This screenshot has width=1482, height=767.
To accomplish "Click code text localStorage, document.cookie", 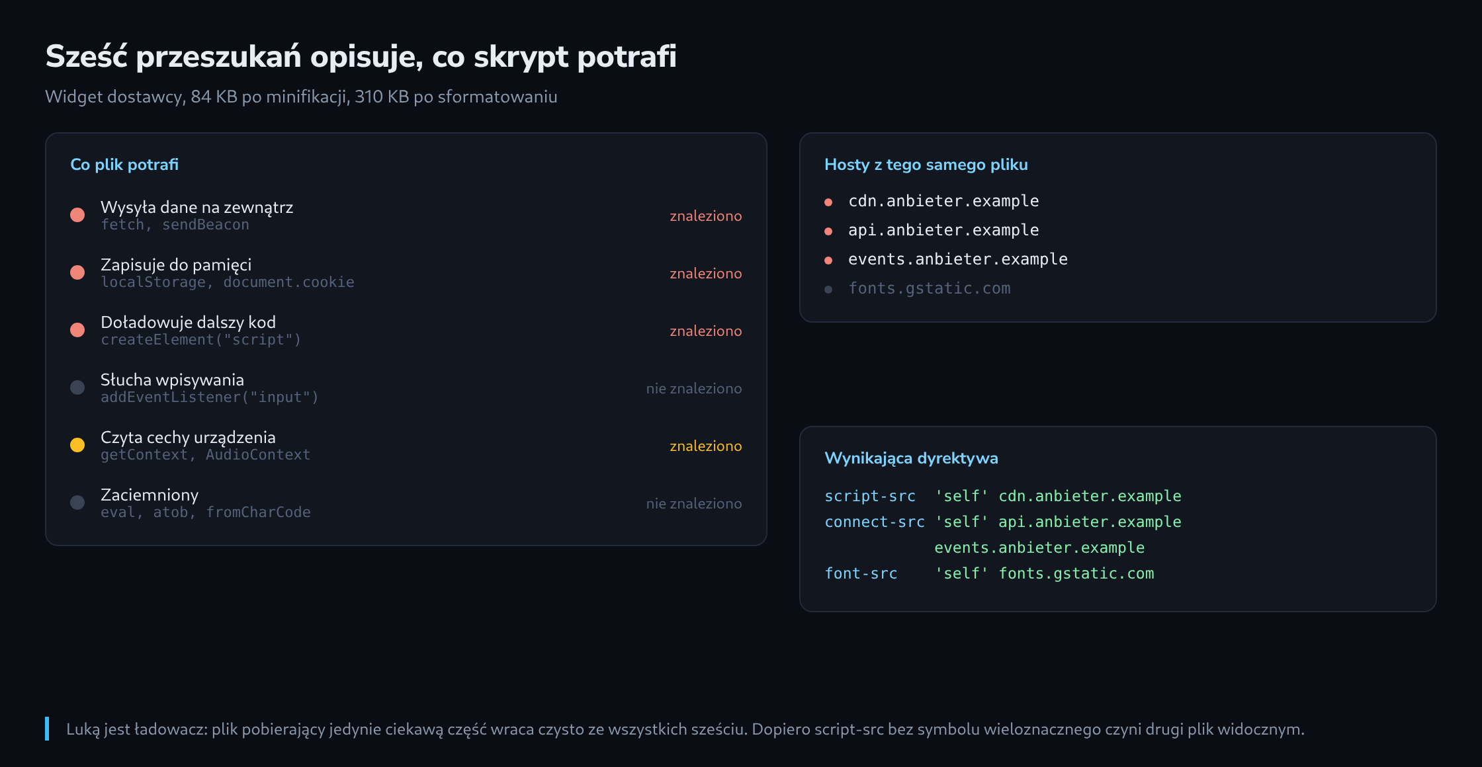I will point(228,282).
